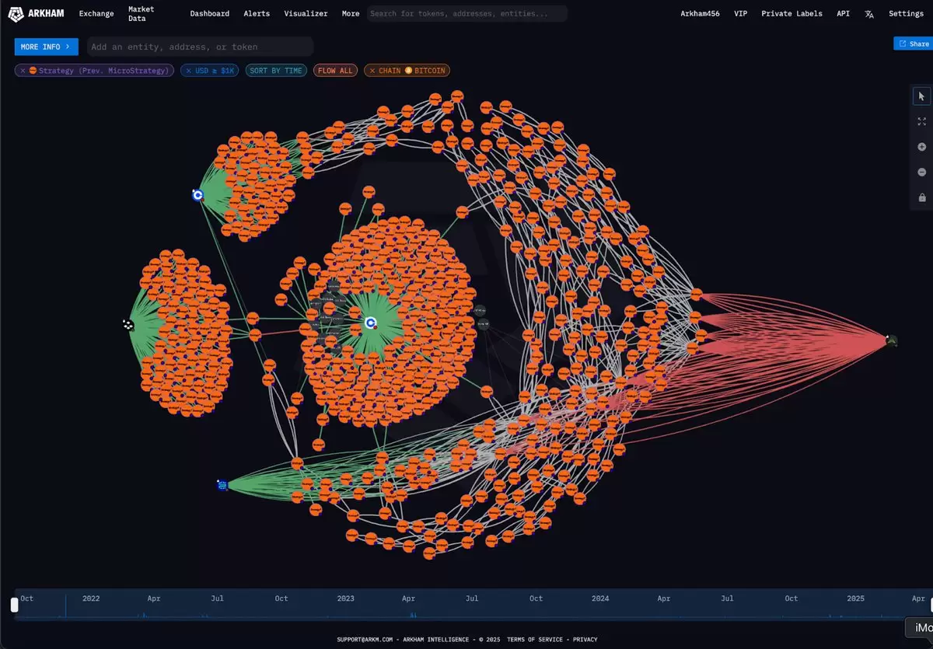Screen dimensions: 933x649
Task: Zoom out with the minus icon
Action: [921, 173]
